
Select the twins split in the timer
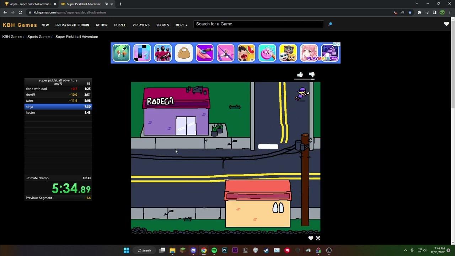click(x=58, y=101)
